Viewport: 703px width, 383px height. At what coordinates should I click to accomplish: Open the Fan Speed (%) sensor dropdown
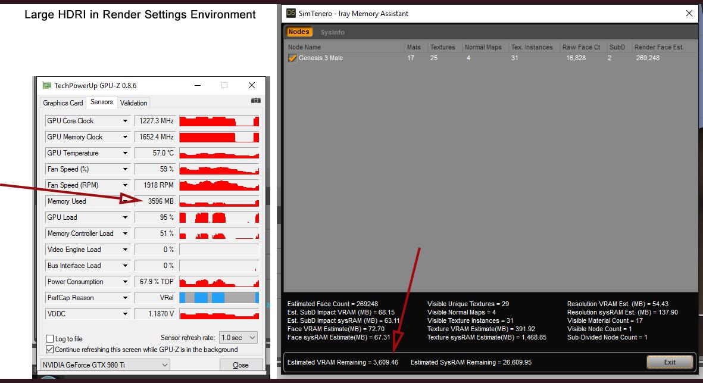pyautogui.click(x=125, y=169)
